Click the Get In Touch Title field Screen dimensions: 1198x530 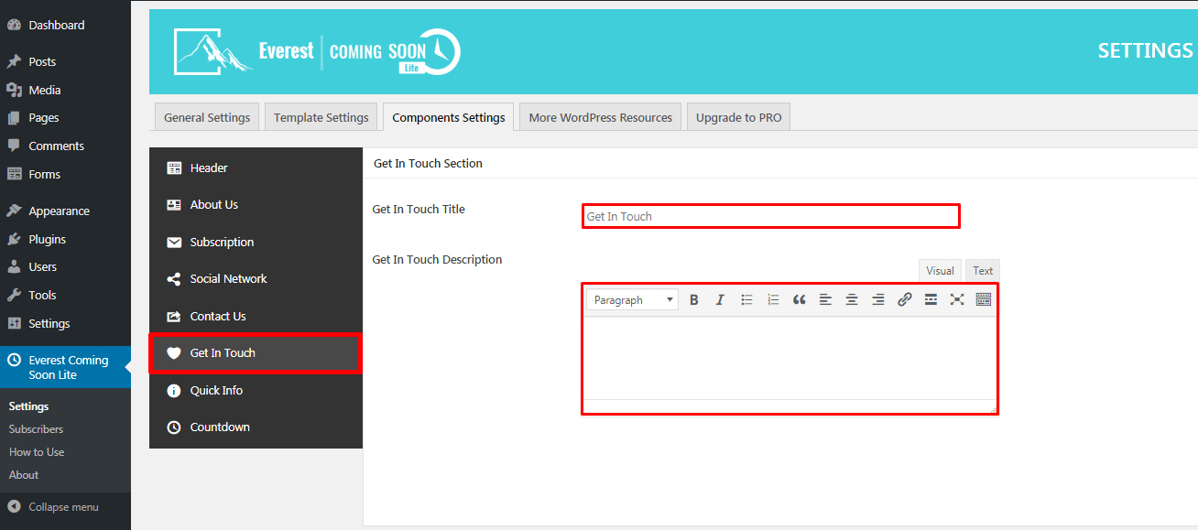[771, 216]
